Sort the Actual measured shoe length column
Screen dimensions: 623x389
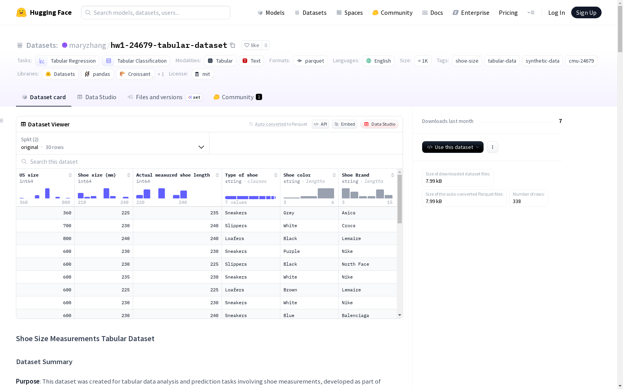(217, 175)
